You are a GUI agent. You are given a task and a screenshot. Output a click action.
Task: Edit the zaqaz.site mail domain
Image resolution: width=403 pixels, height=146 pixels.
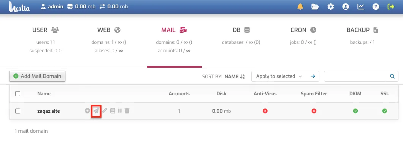tap(104, 111)
